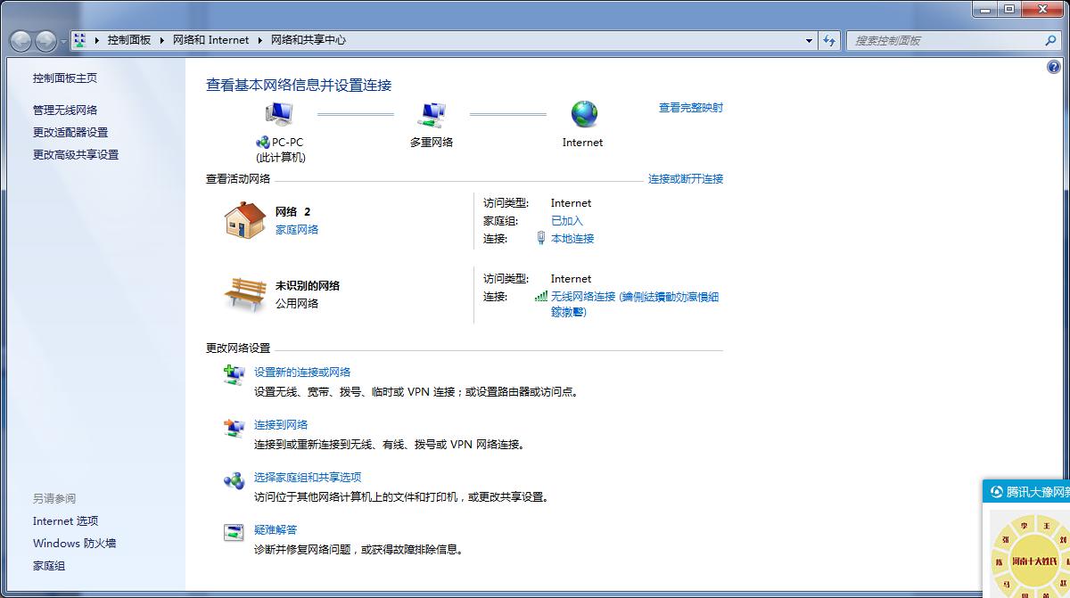Open the recent pages dropdown arrow
This screenshot has height=598, width=1070.
(63, 42)
